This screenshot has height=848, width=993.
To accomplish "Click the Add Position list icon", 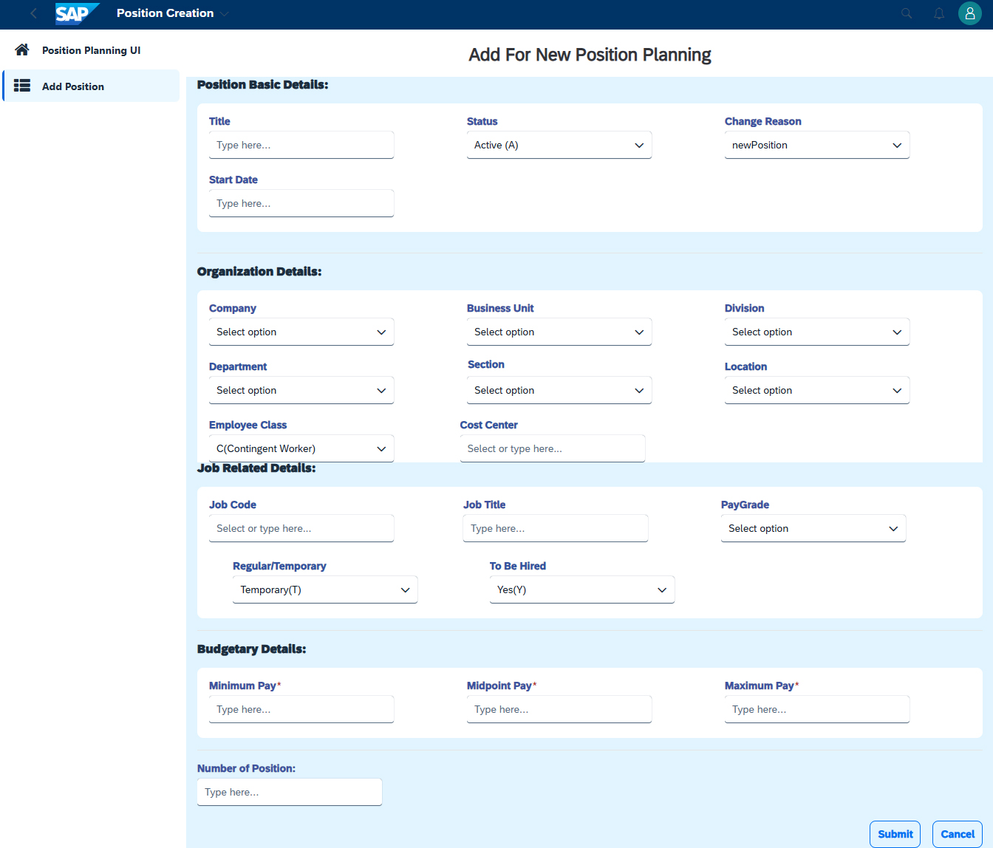I will [22, 86].
